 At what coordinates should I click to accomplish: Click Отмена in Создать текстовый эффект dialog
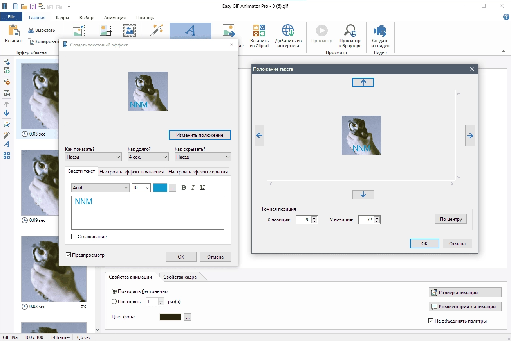pyautogui.click(x=215, y=257)
